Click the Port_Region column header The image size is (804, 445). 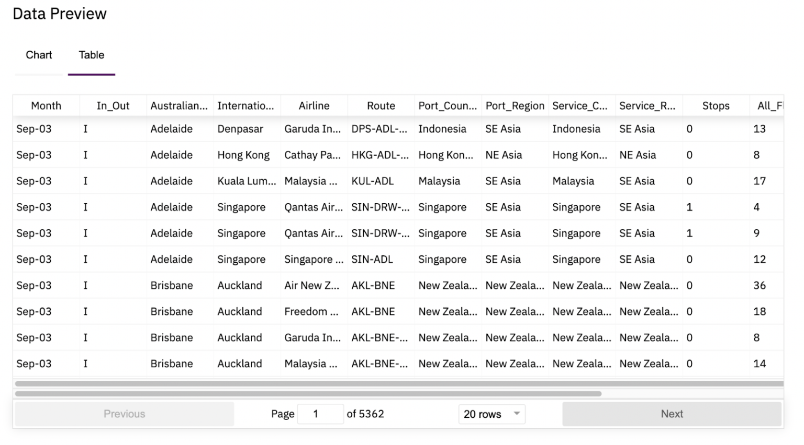click(x=515, y=106)
